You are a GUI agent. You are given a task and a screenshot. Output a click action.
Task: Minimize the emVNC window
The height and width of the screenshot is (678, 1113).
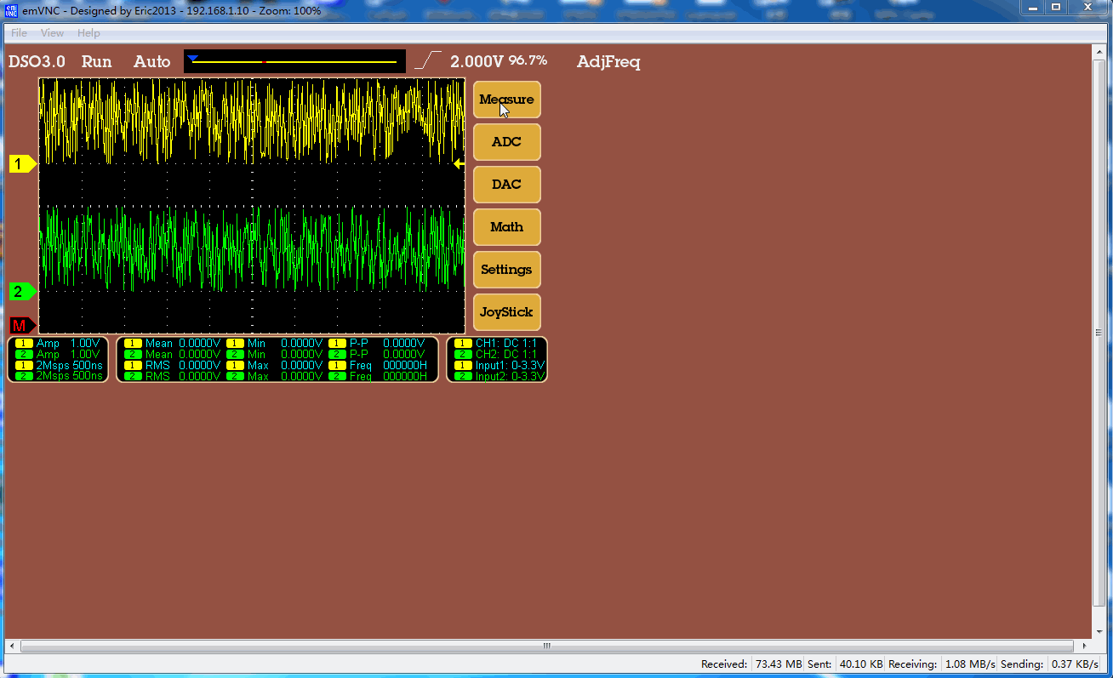1034,7
